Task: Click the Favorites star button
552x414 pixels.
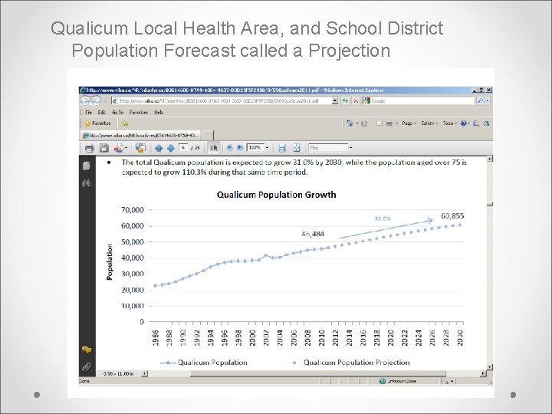Action: pos(97,123)
